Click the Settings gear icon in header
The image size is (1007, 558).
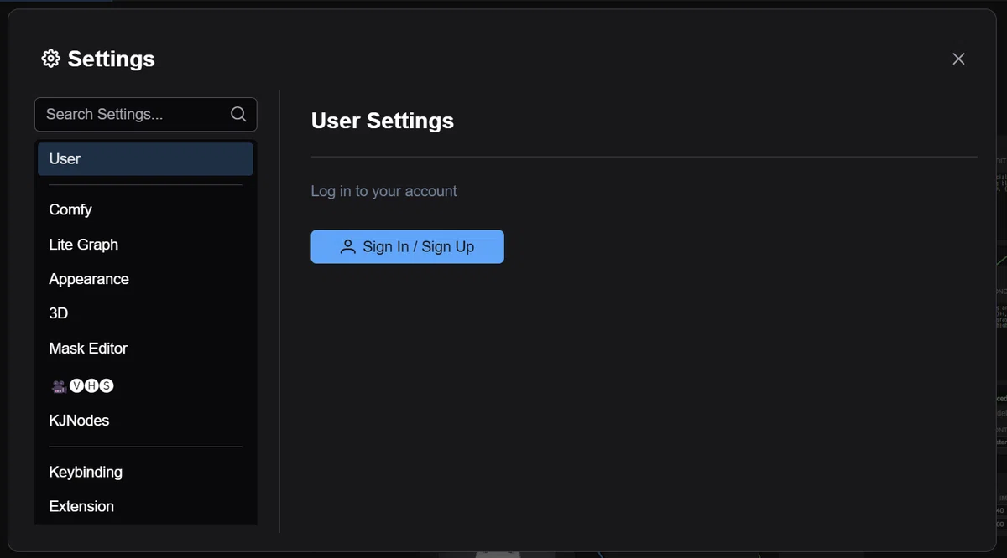[x=50, y=59]
